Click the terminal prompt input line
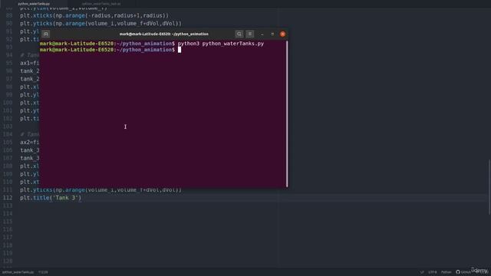Screen dimensions: 491x276 click(x=163, y=50)
